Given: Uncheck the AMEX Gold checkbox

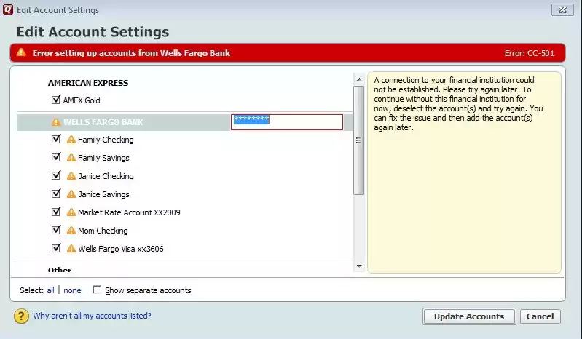Looking at the screenshot, I should pyautogui.click(x=56, y=100).
